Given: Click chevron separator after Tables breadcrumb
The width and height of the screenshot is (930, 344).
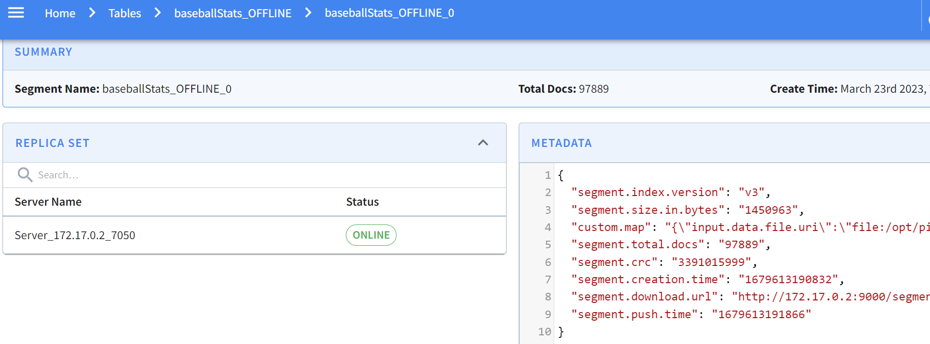Looking at the screenshot, I should (158, 13).
